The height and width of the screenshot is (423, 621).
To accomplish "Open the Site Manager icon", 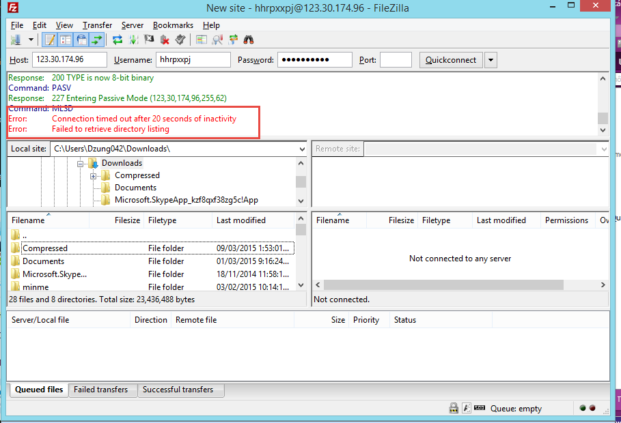I will click(16, 40).
